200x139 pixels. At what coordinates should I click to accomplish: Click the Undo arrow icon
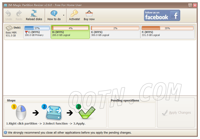pos(8,14)
